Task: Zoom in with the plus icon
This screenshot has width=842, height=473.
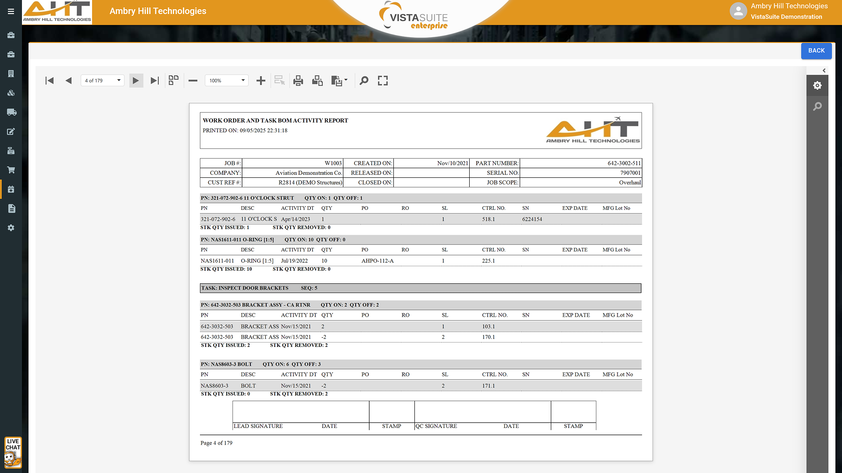Action: click(261, 81)
